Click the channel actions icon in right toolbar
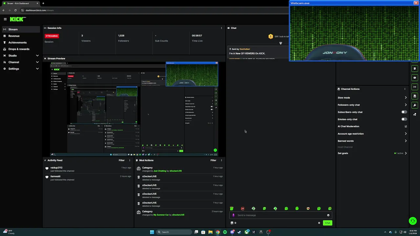This screenshot has width=420, height=236. click(415, 96)
